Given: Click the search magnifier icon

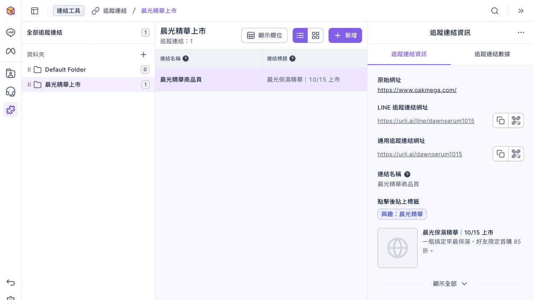Looking at the screenshot, I should (x=495, y=11).
